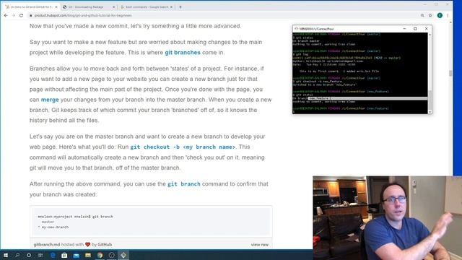Click the highlighted 'new_feature' text in terminal

319,98
